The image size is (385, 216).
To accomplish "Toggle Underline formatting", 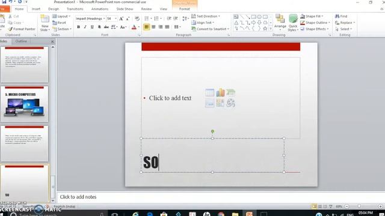I will point(92,27).
